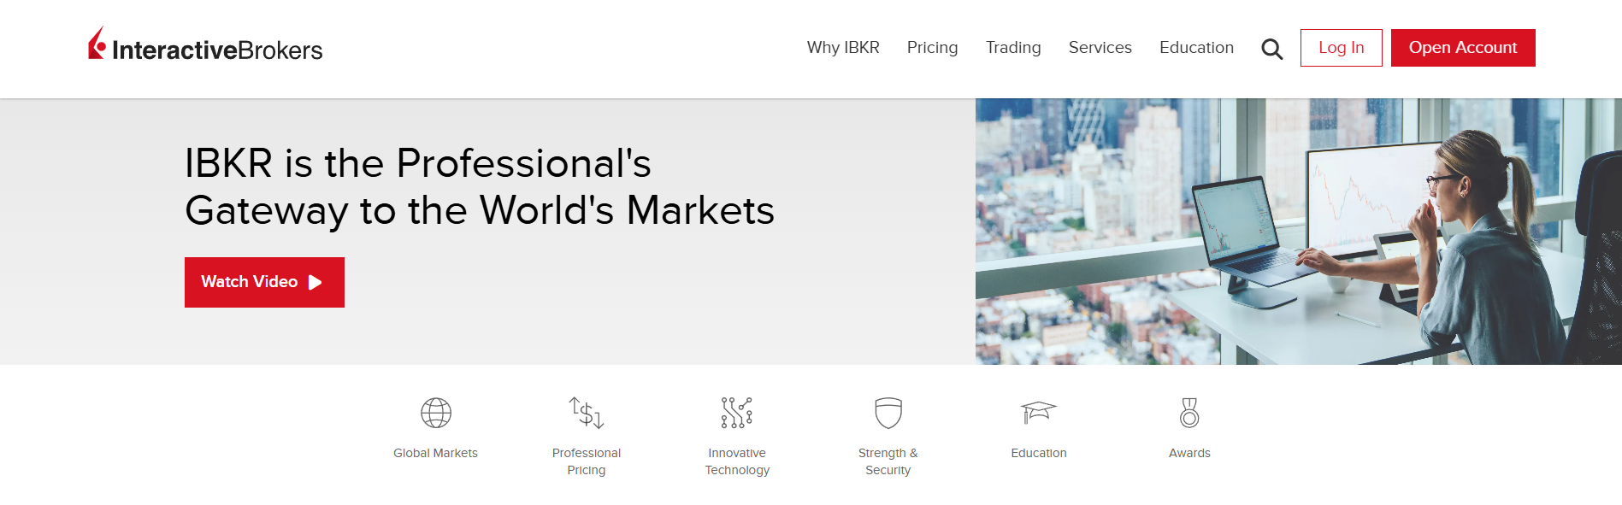The width and height of the screenshot is (1622, 505).
Task: Click the Awards medal icon
Action: 1189,413
